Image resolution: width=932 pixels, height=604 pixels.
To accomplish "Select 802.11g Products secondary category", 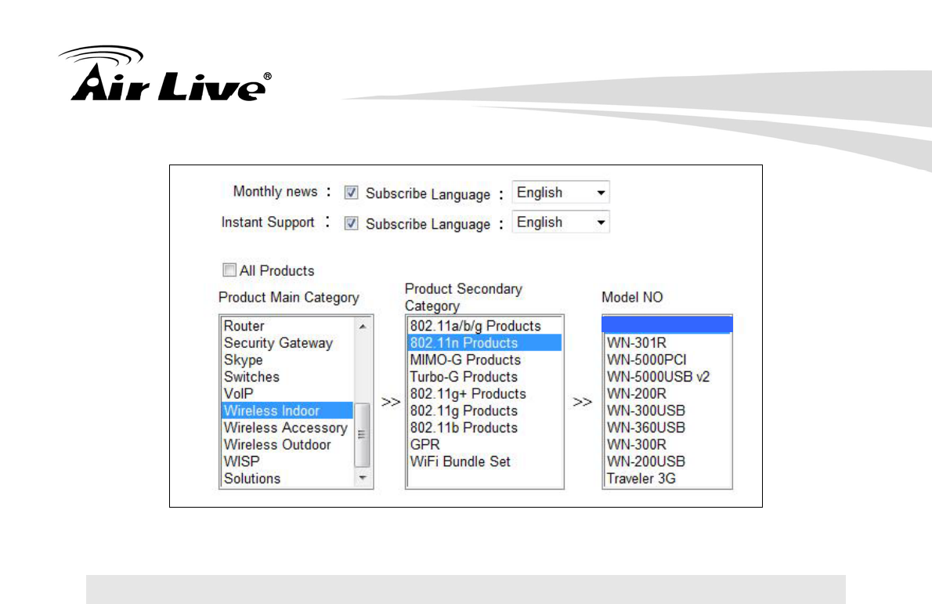I will [x=485, y=411].
